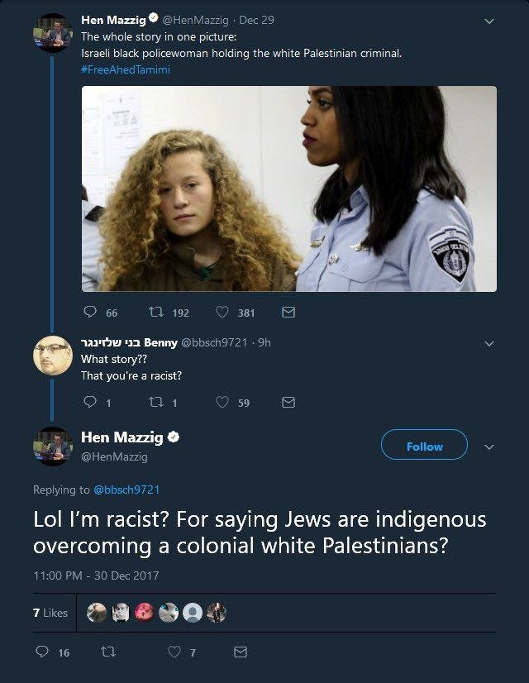Expand options chevron on Benny's tweet

click(488, 343)
